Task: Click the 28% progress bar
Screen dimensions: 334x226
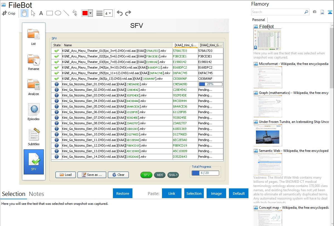Action: coord(210,84)
